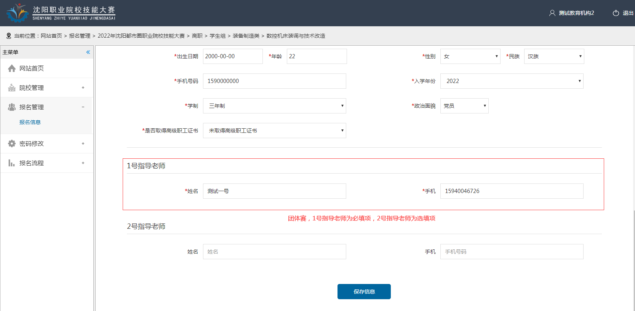Click the gear icon for 密码修改

click(12, 144)
